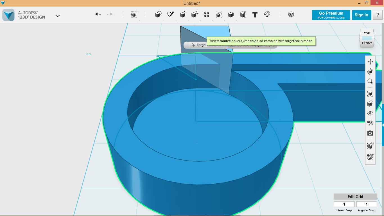
Task: Click TOP on the view cube
Action: pos(367,33)
